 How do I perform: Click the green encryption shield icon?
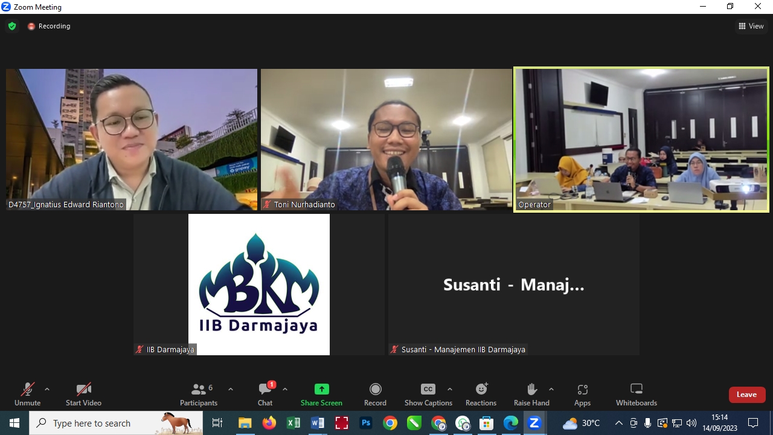click(12, 26)
